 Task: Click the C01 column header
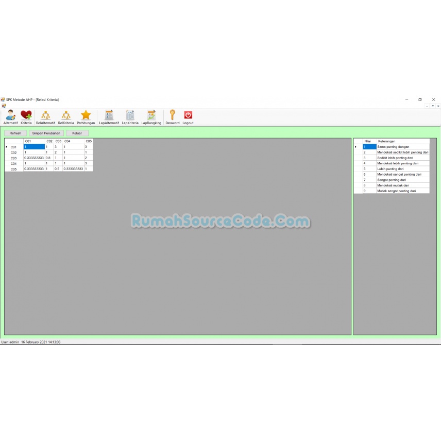[x=34, y=141]
